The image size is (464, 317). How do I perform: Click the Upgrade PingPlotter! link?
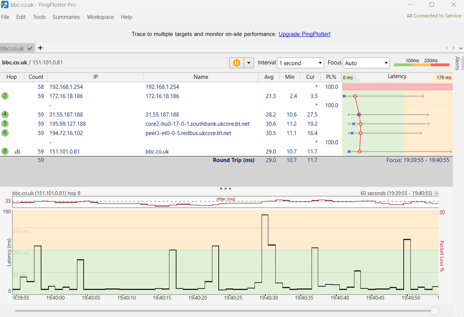click(x=304, y=34)
